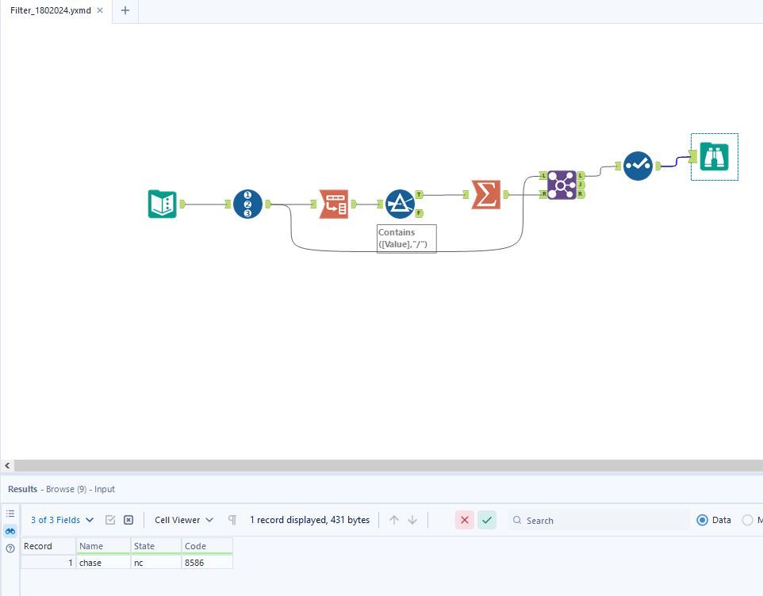Select the Select tool with checkmark
This screenshot has width=763, height=596.
(638, 166)
